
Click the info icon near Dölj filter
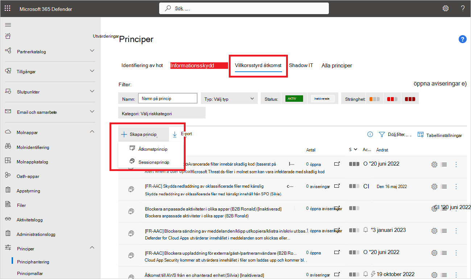(x=370, y=134)
